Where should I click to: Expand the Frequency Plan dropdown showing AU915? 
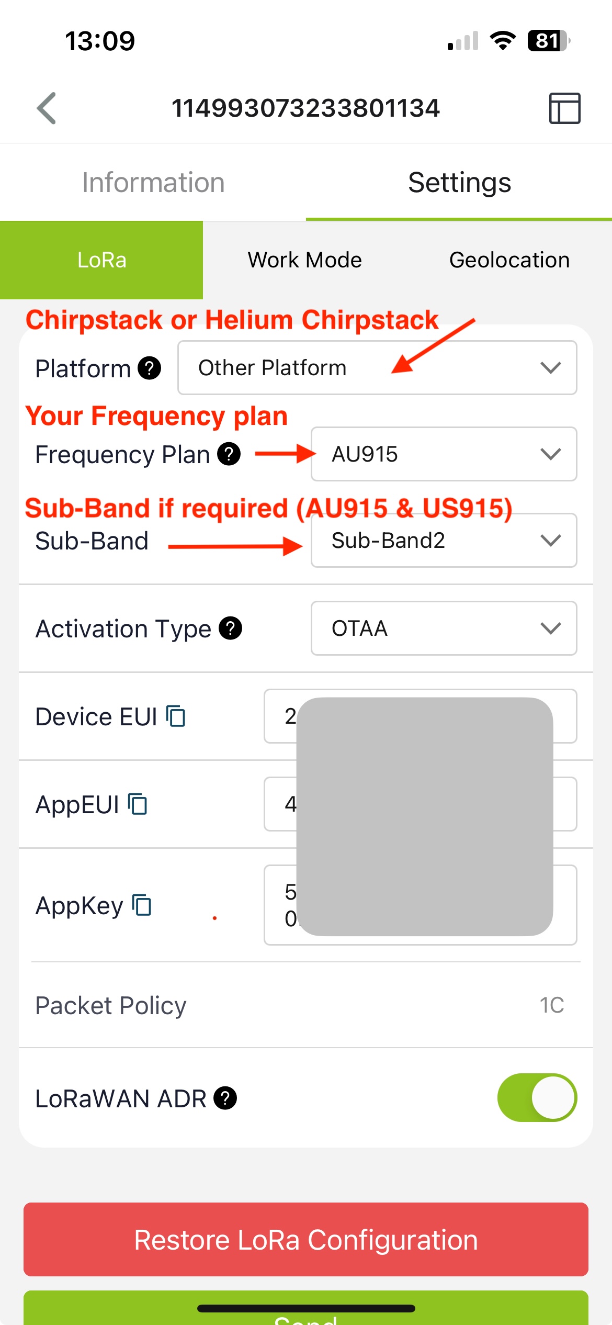tap(444, 454)
